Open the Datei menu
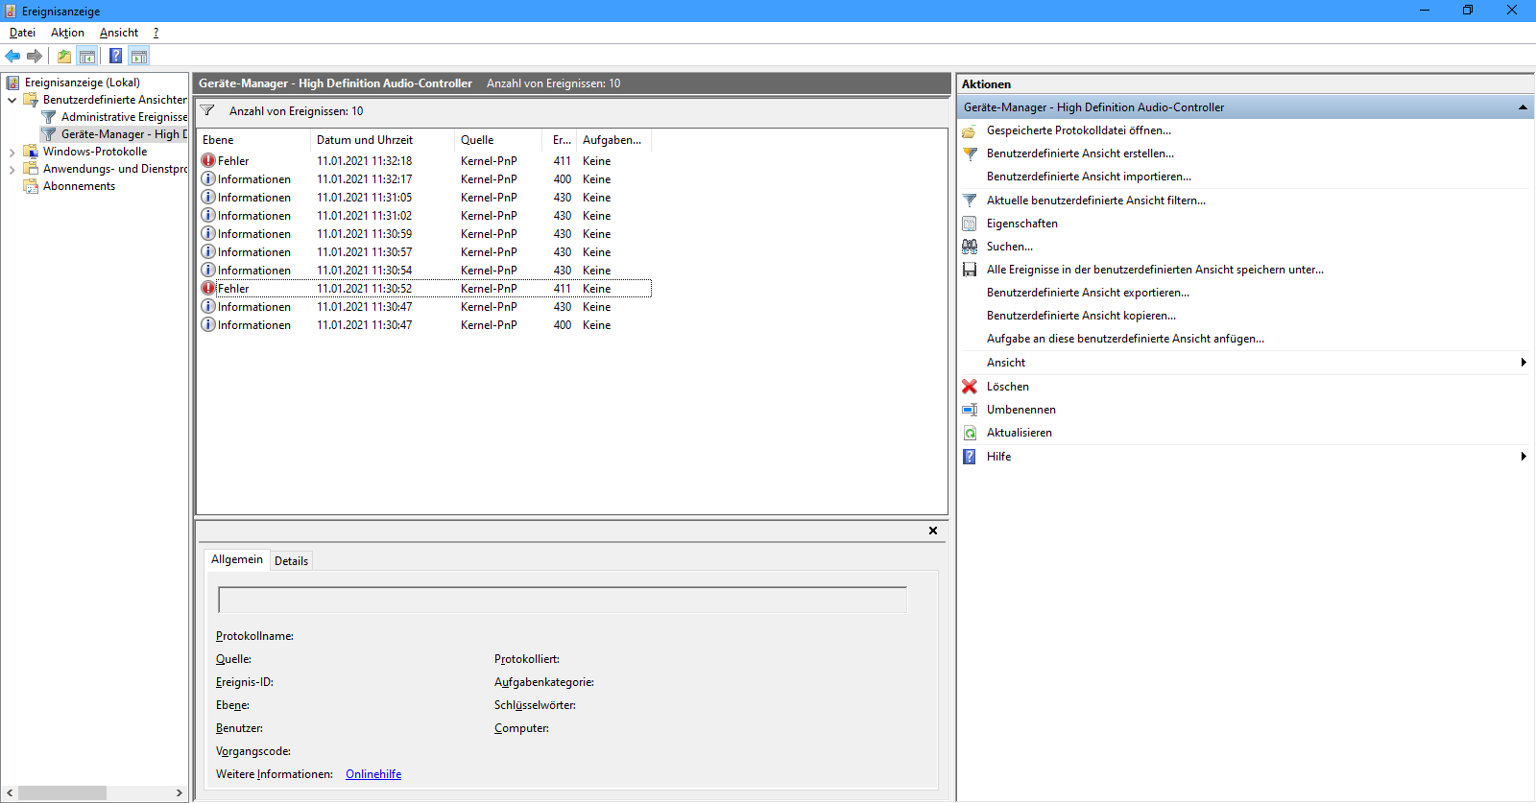The image size is (1536, 803). [22, 33]
